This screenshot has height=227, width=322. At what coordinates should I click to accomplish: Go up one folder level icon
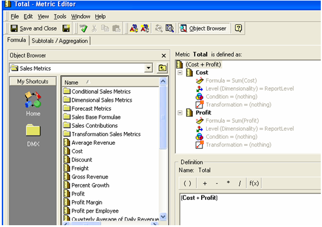163,68
